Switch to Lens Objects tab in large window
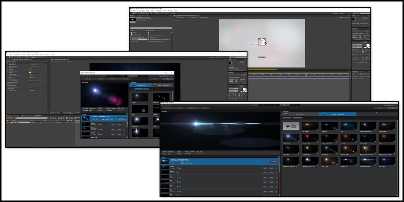Screen dimensions: 404x202 click(x=300, y=114)
